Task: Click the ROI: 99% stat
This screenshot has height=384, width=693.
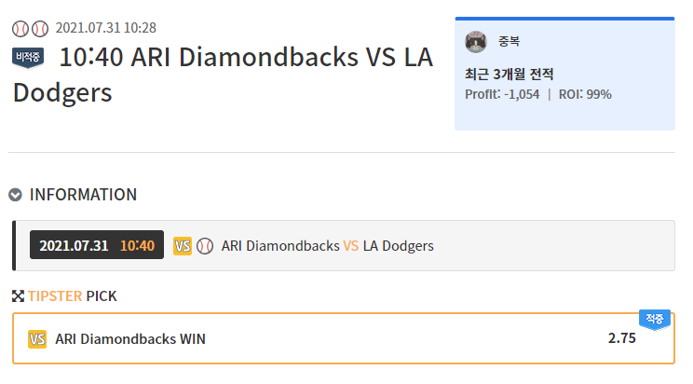Action: point(585,94)
